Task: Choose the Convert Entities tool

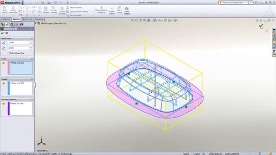Action: click(53, 9)
